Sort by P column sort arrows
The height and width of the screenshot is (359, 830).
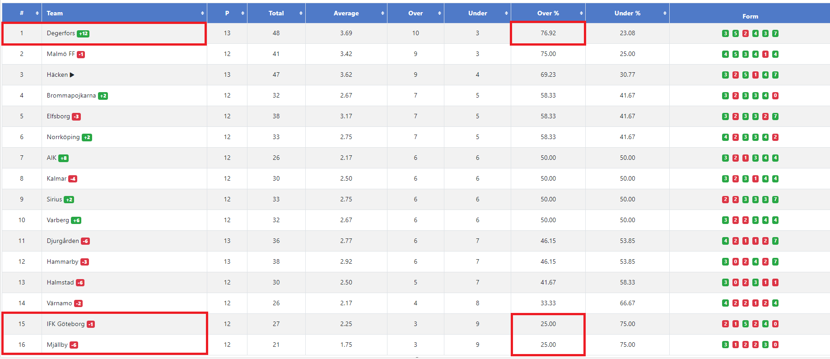[242, 13]
